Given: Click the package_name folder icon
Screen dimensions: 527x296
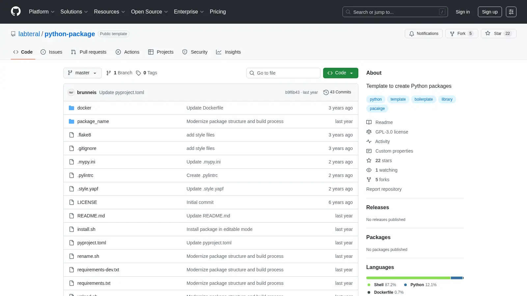Looking at the screenshot, I should (71, 121).
